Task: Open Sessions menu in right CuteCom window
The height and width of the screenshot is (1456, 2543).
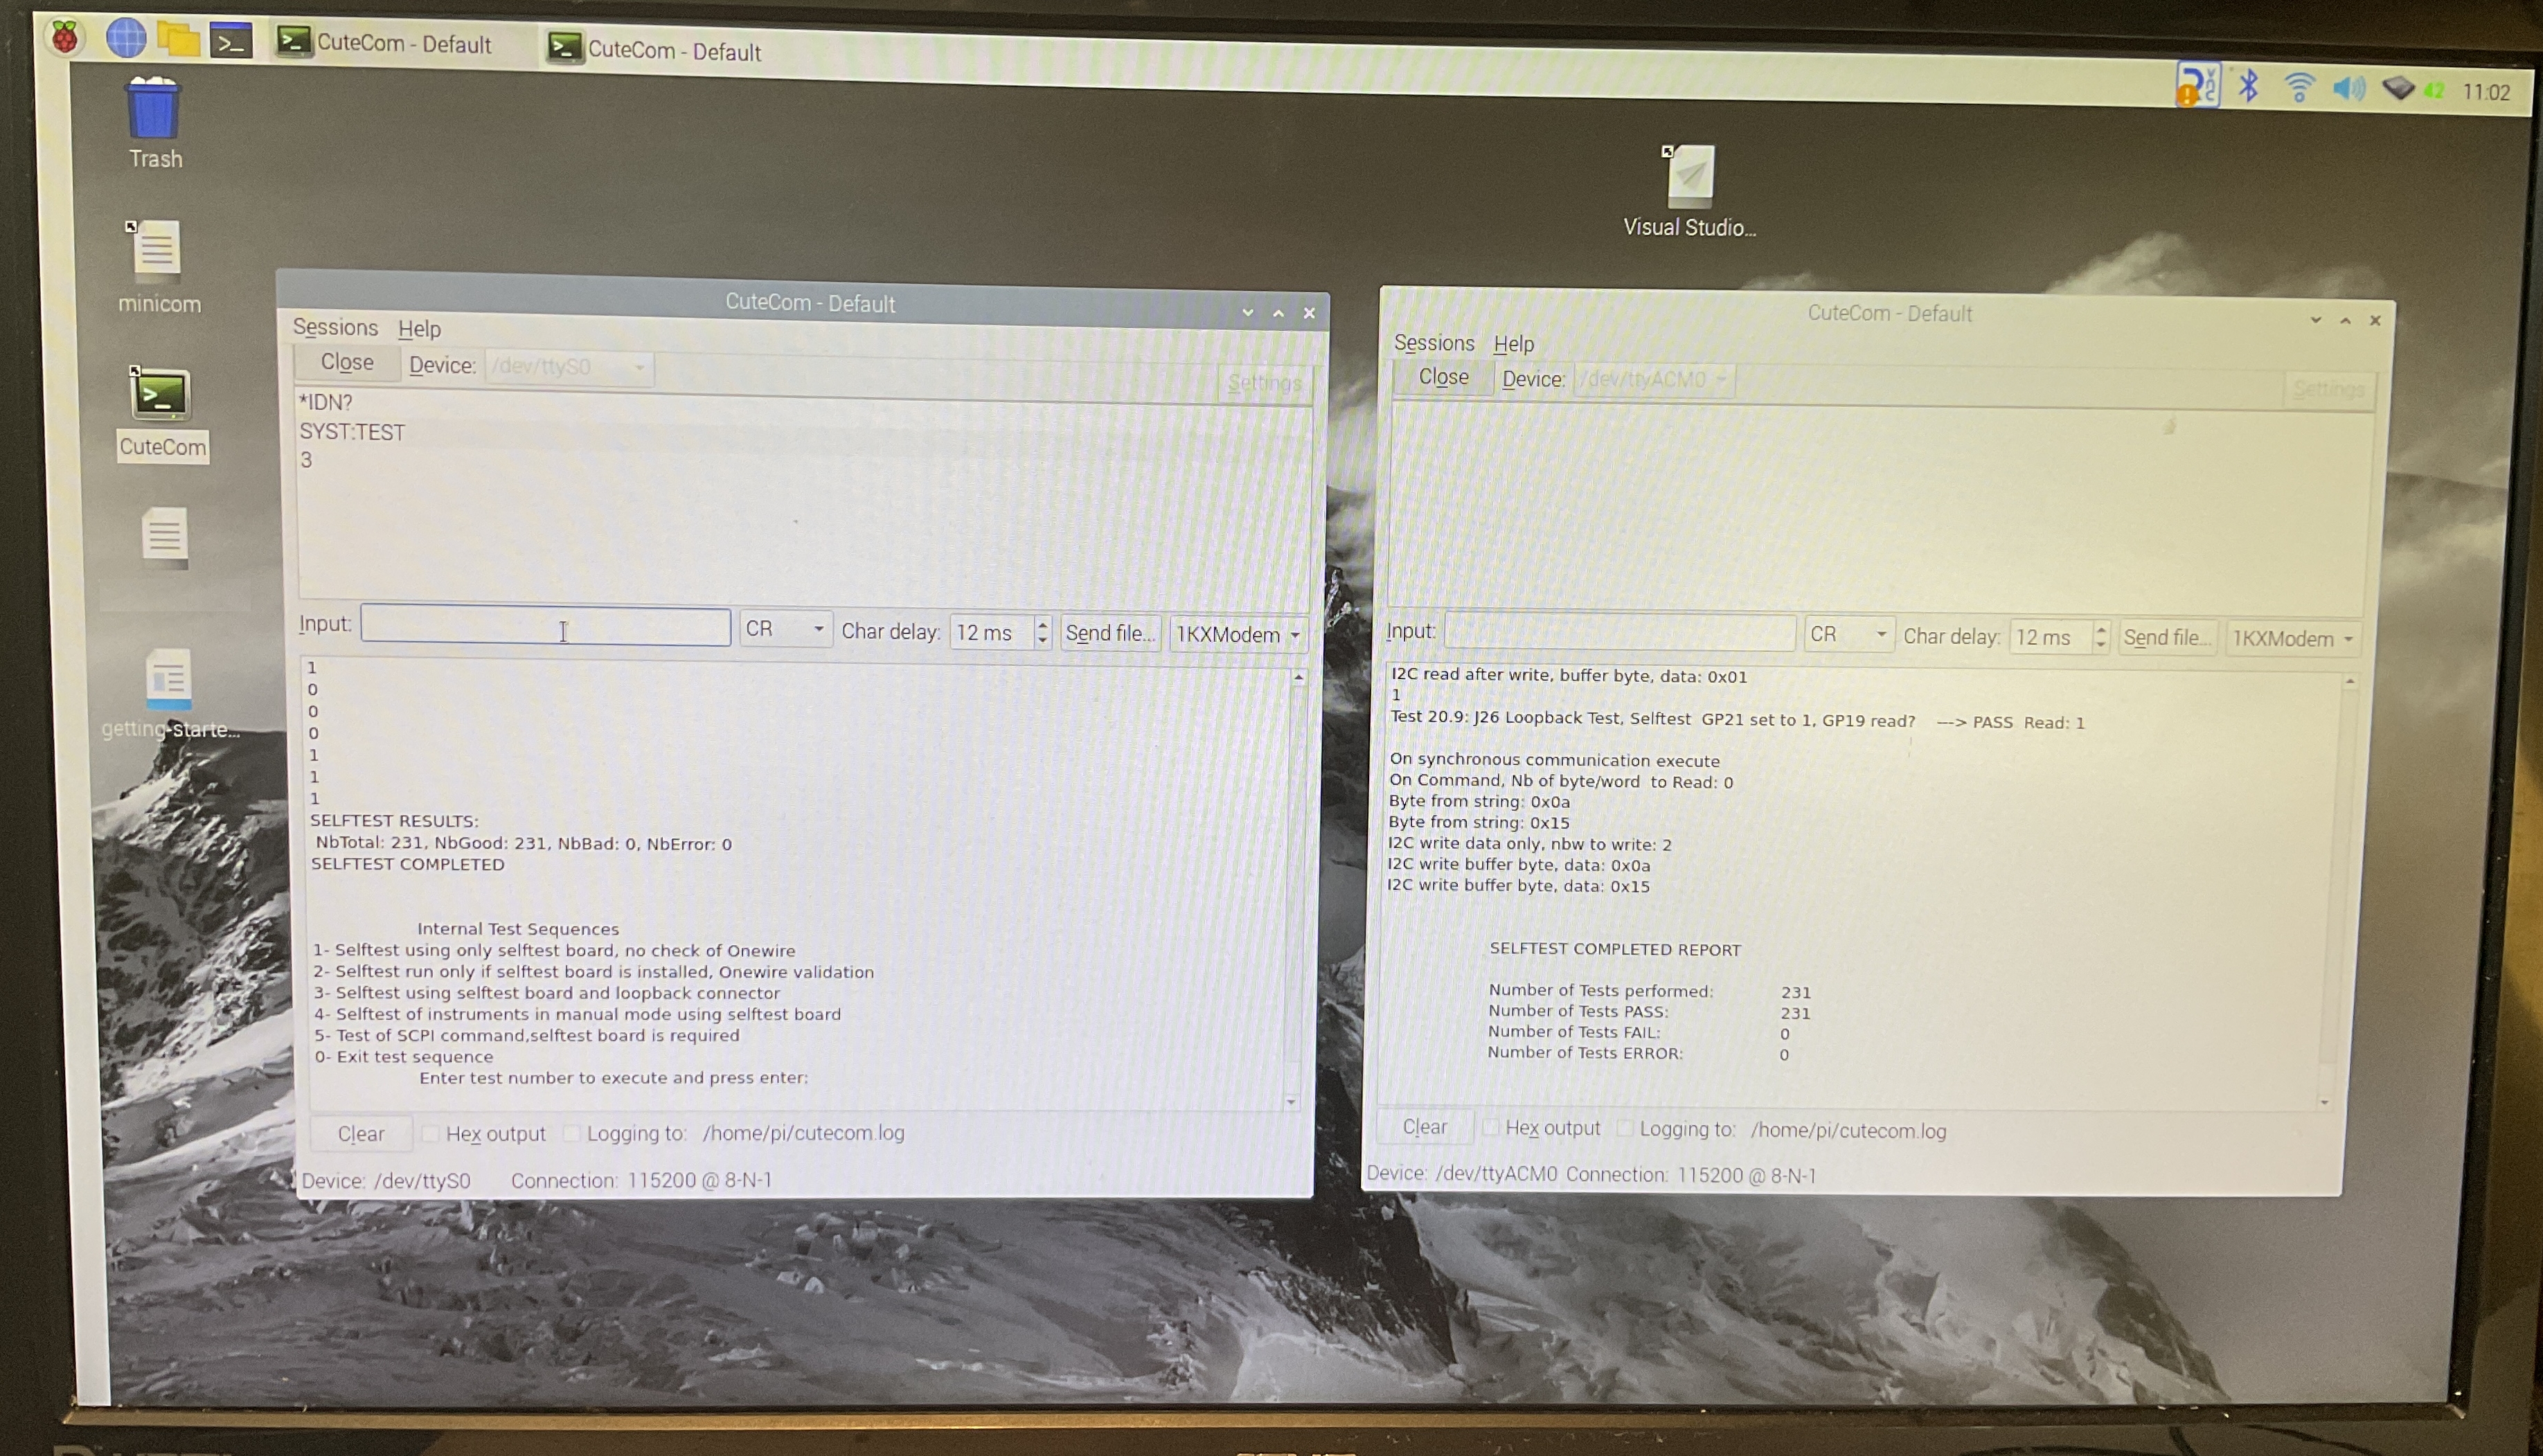Action: pyautogui.click(x=1433, y=343)
